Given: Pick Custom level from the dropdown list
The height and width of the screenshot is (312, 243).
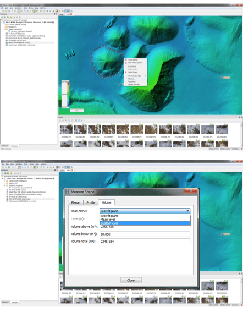Looking at the screenshot, I should [x=145, y=223].
